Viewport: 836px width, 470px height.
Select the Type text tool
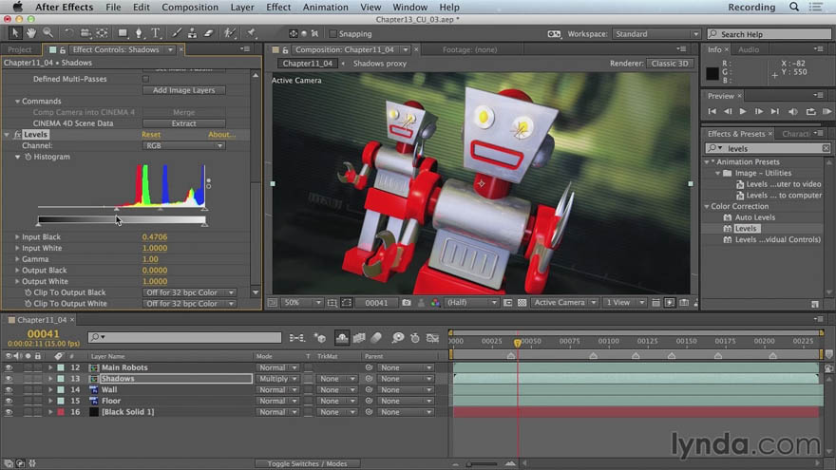pos(156,33)
